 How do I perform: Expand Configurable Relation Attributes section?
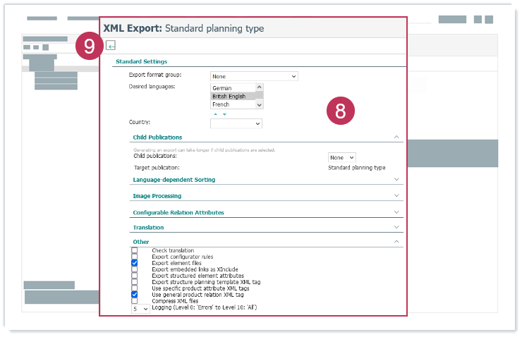pyautogui.click(x=396, y=212)
